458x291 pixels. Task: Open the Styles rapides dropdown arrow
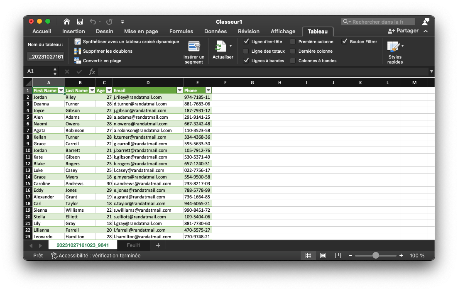point(402,46)
